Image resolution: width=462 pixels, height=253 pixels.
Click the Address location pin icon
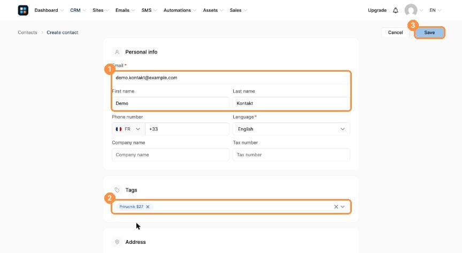coord(117,242)
